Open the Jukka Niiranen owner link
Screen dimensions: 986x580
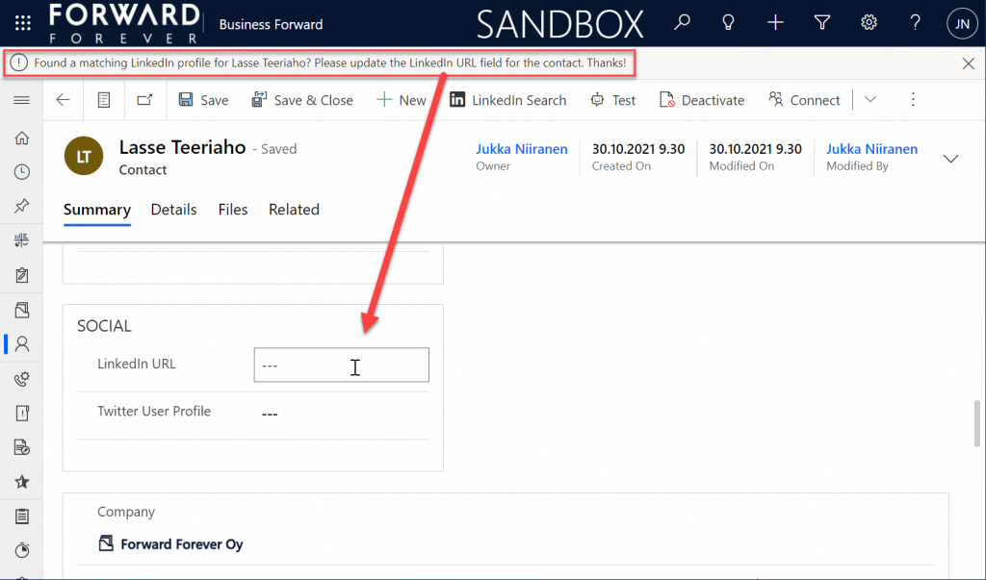[521, 149]
